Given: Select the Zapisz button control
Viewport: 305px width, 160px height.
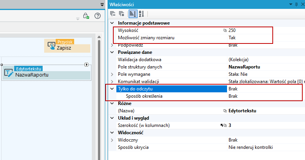Looking at the screenshot, I should [67, 46].
